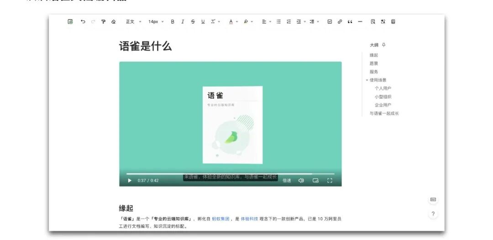Open the indent dropdown arrow
The width and height of the screenshot is (493, 240).
pos(304,22)
